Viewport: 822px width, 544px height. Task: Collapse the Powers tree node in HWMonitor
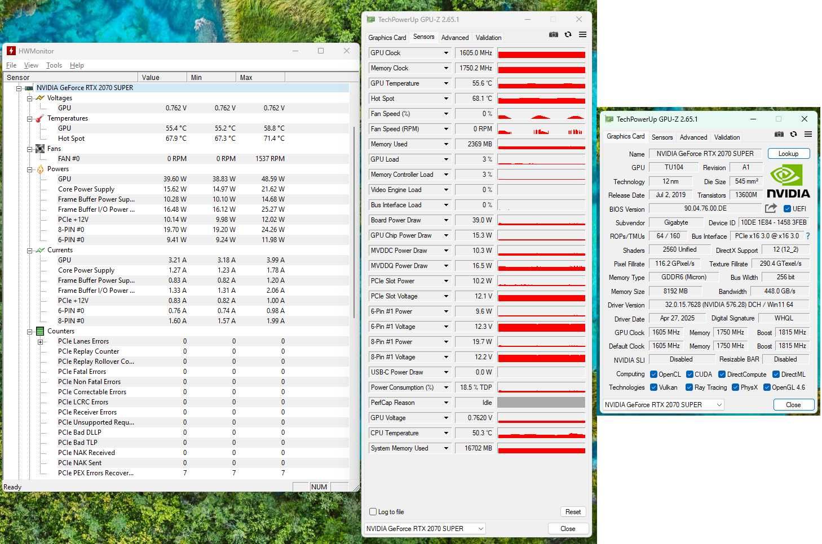point(29,169)
